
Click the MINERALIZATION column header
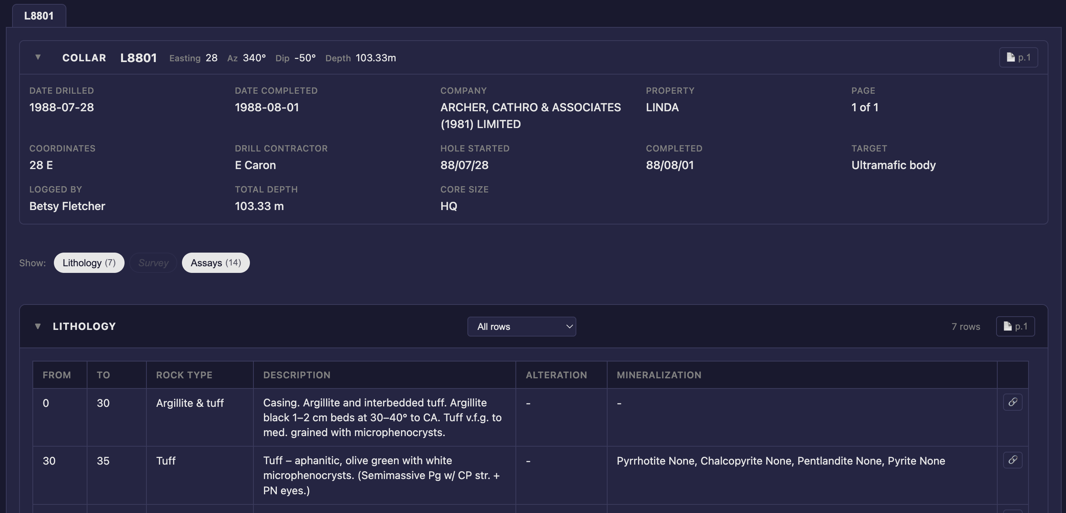click(x=659, y=375)
